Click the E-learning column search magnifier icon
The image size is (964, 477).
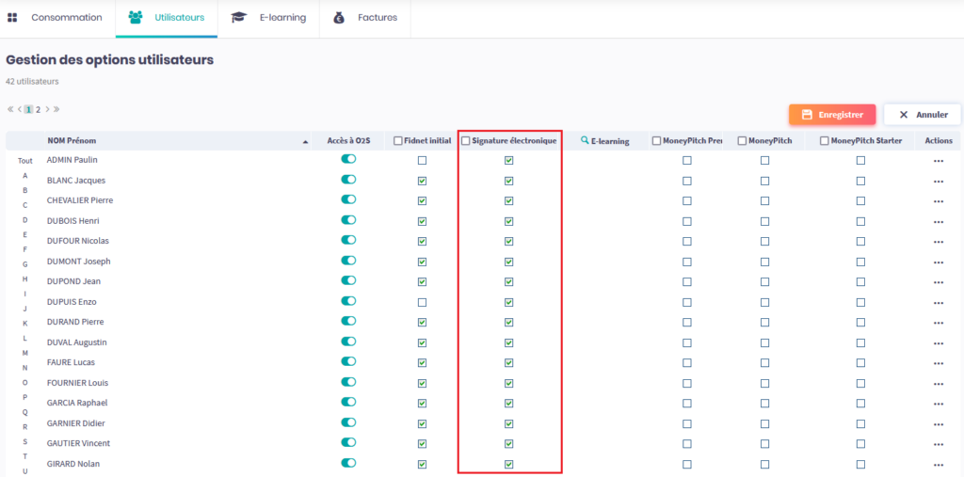coord(585,140)
